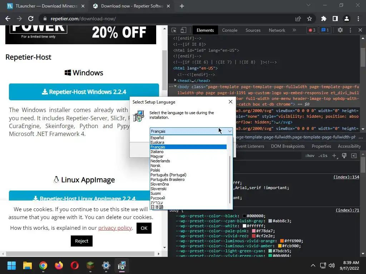Click the tab search chevron in title bar

pyautogui.click(x=308, y=5)
